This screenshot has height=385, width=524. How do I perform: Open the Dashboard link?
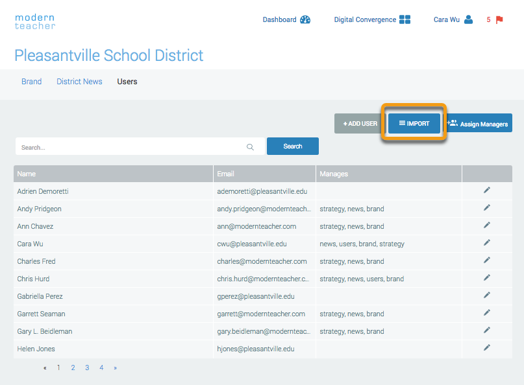pos(279,19)
